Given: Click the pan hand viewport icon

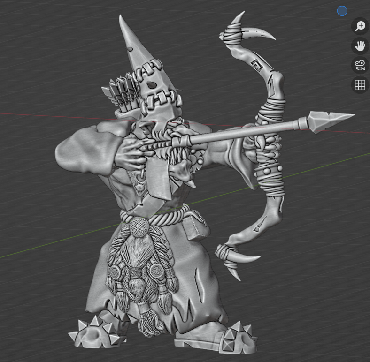Looking at the screenshot, I should coord(360,46).
